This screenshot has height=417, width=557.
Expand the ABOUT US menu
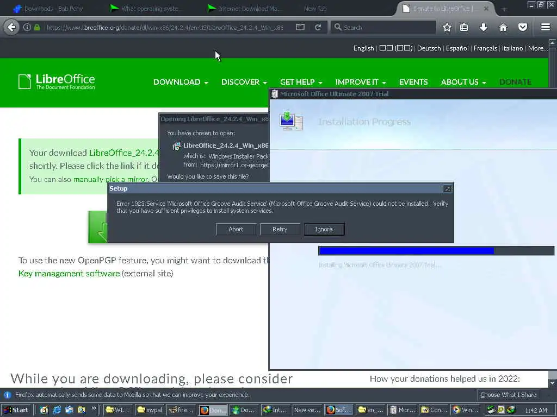point(463,82)
